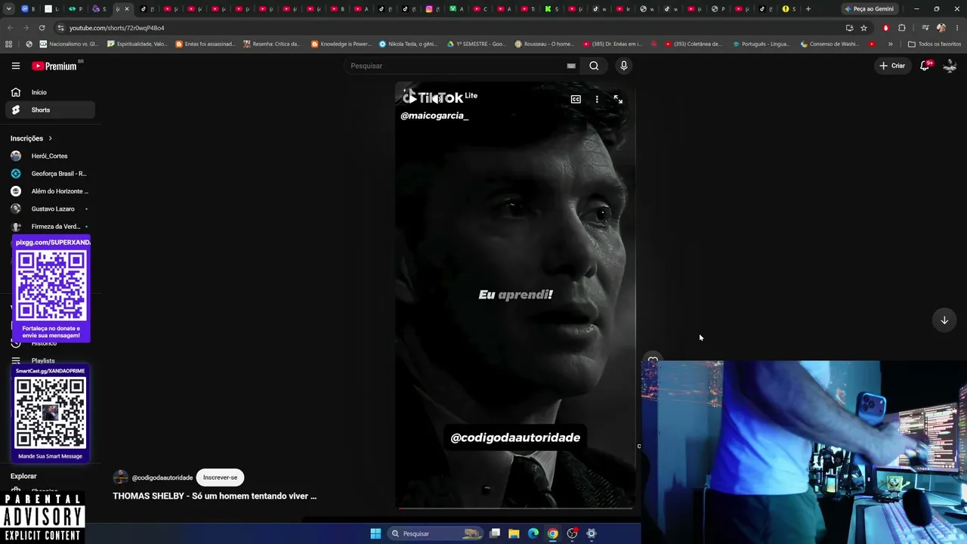This screenshot has width=967, height=544.
Task: Open the notifications bell
Action: (925, 66)
